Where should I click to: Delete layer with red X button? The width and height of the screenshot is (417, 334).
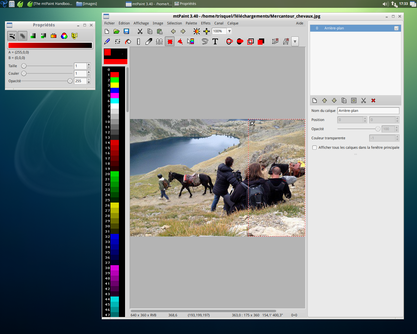click(373, 100)
